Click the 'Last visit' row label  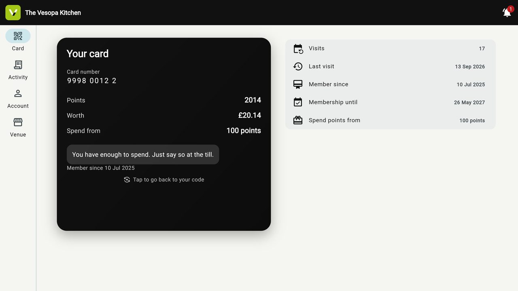click(x=321, y=66)
